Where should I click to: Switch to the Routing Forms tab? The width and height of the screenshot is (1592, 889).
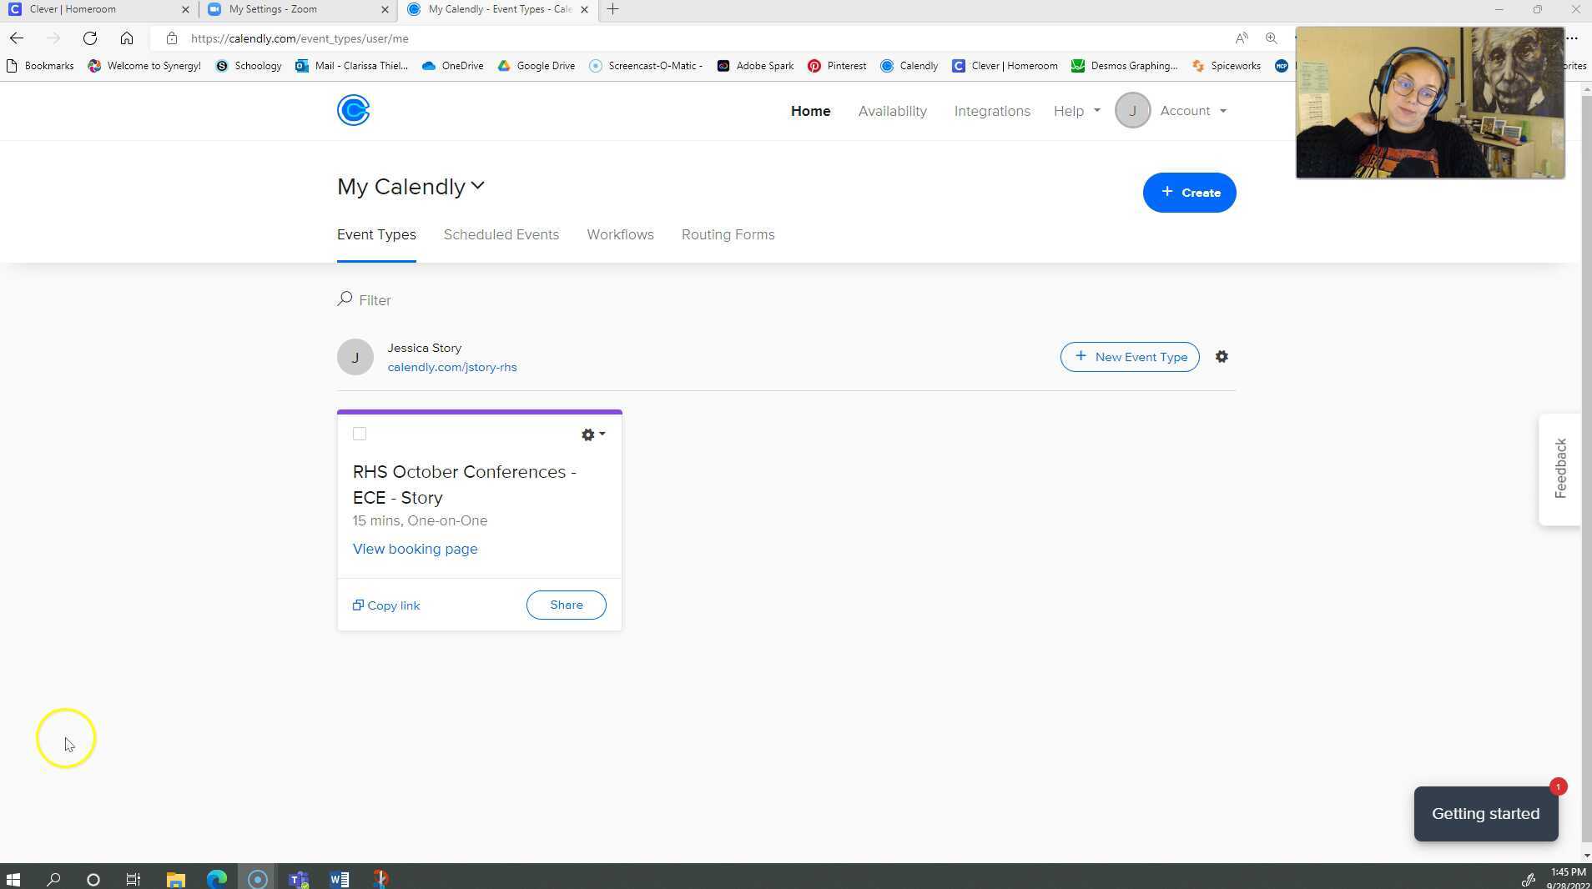(728, 235)
